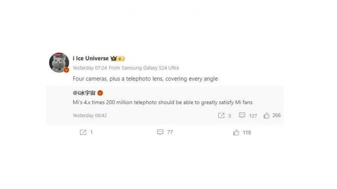Click the Four cameras post text
337x189 pixels.
click(146, 79)
